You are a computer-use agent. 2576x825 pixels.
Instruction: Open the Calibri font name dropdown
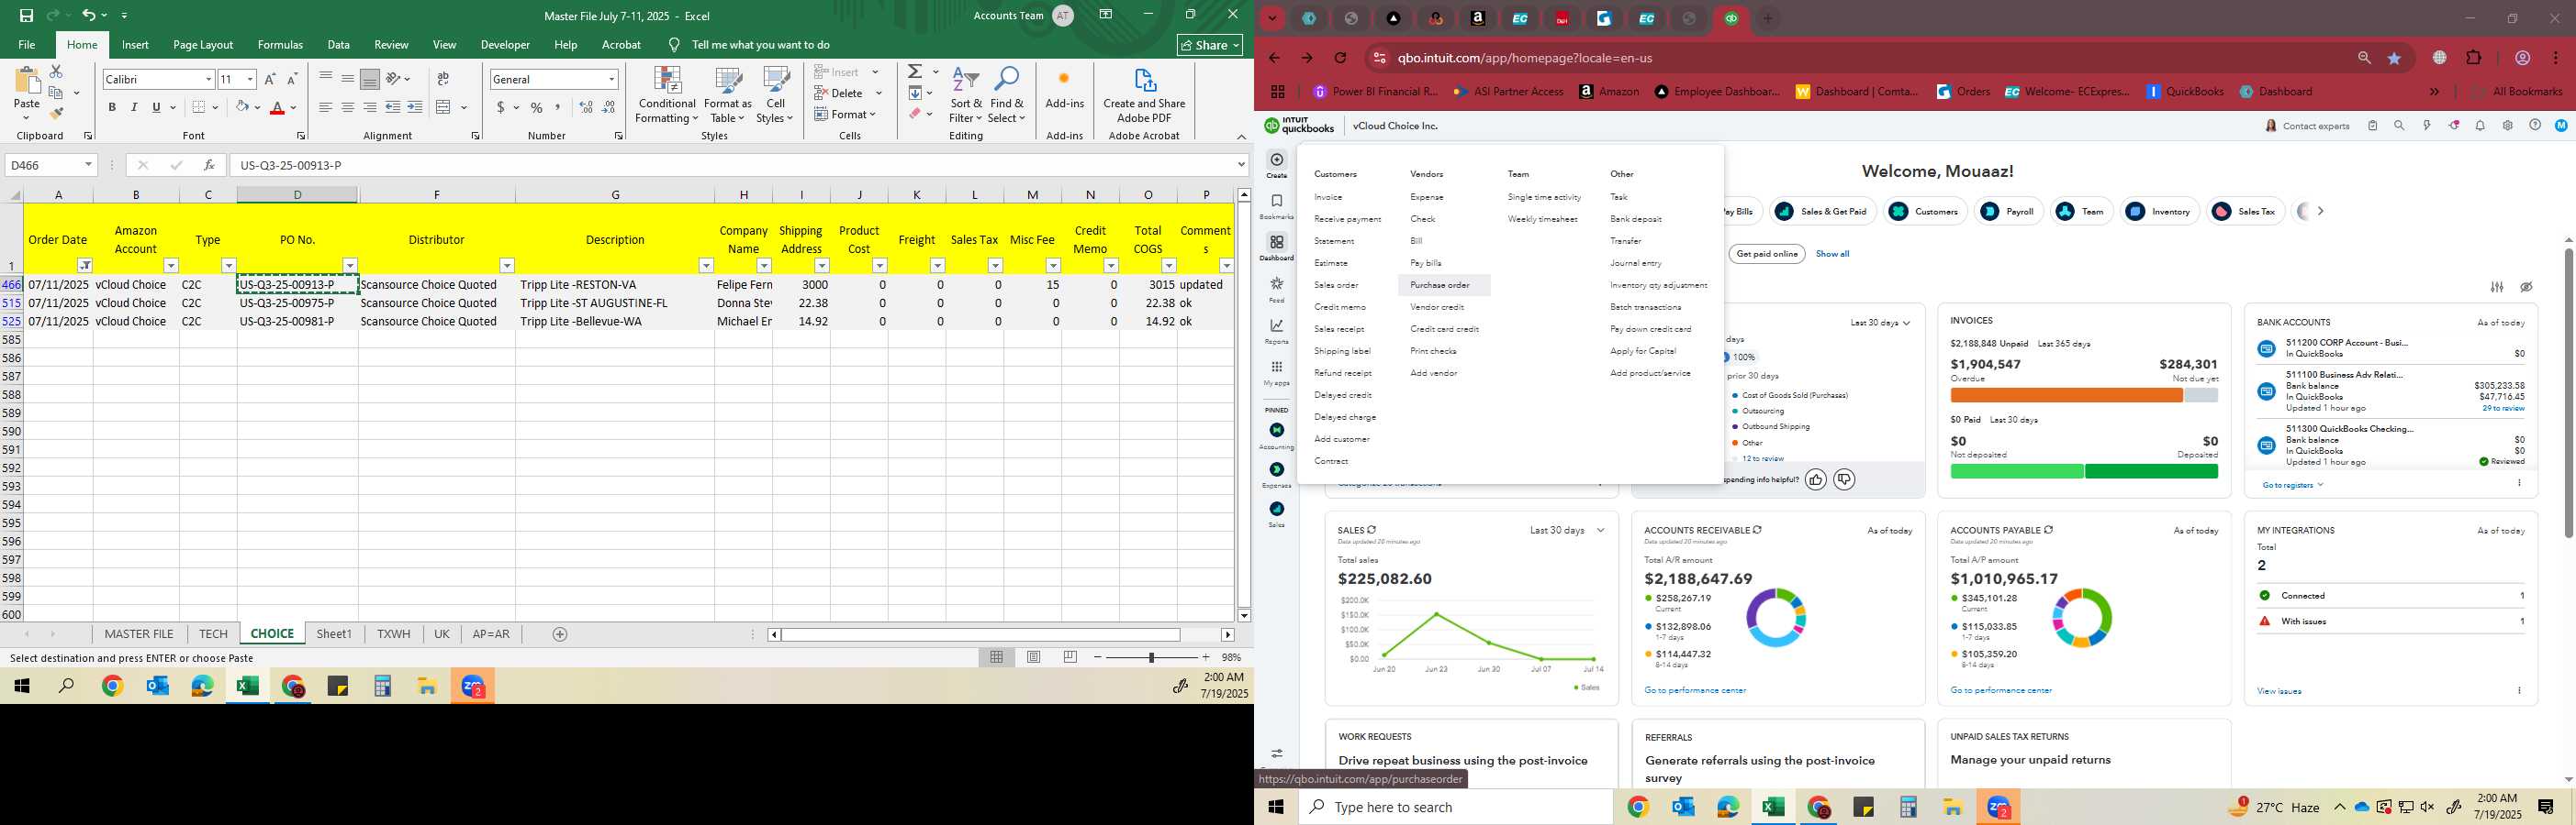pos(209,79)
